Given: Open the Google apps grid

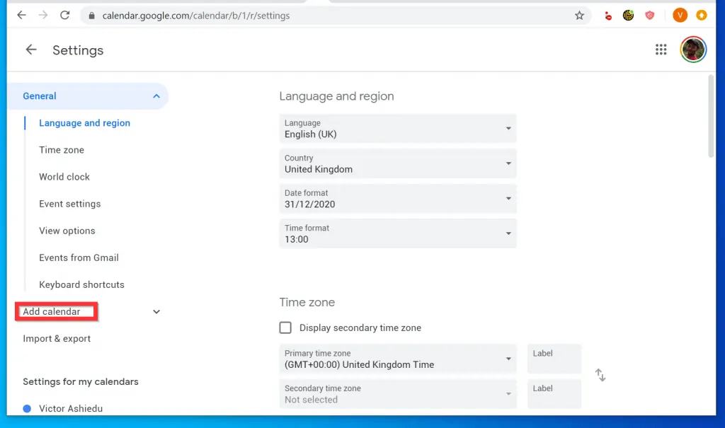Looking at the screenshot, I should [x=661, y=50].
